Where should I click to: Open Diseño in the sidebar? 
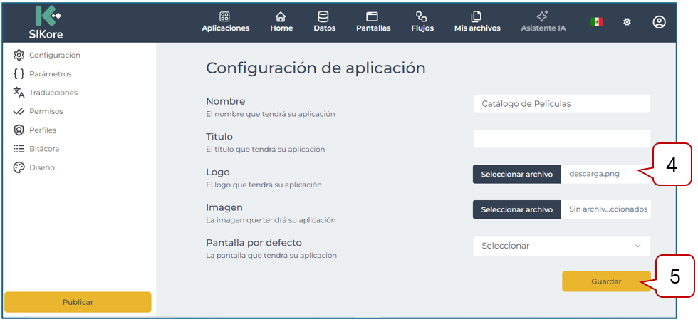[x=41, y=167]
